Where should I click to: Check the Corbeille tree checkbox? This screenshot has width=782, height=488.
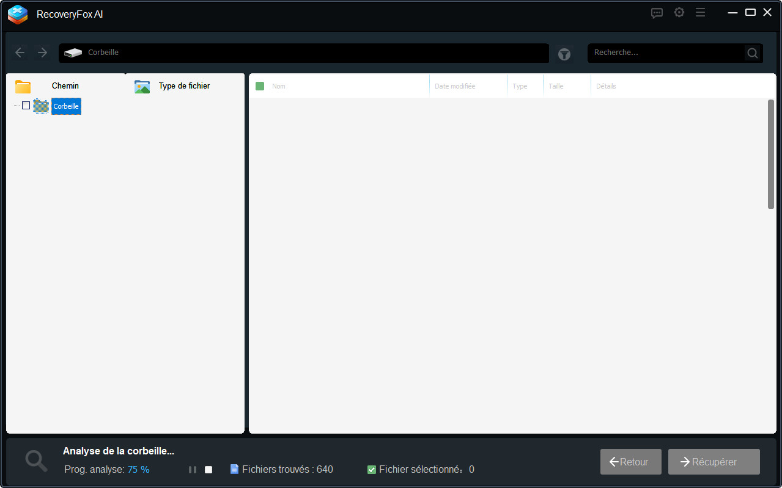pyautogui.click(x=26, y=106)
